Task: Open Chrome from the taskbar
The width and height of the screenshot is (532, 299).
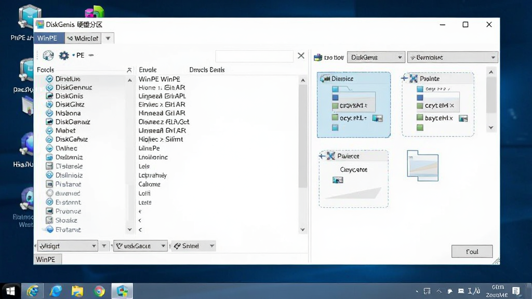Action: (99, 291)
